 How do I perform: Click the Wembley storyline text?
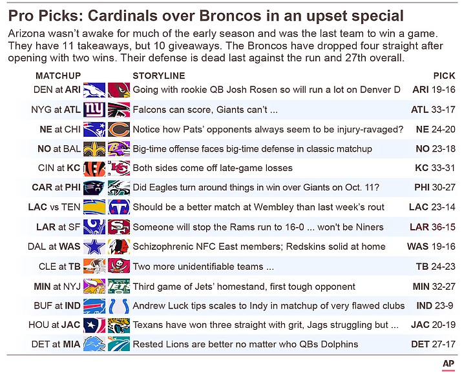[258, 207]
